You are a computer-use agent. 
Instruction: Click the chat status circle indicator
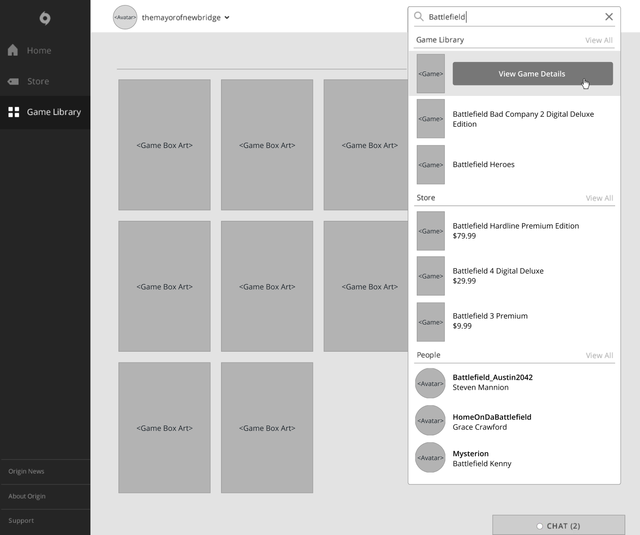539,526
